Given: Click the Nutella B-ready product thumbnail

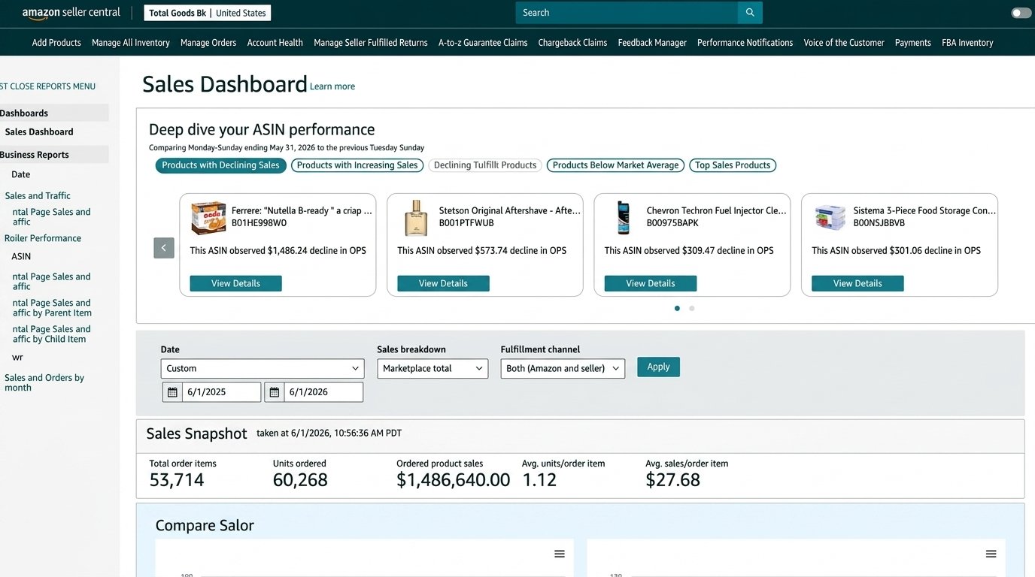Looking at the screenshot, I should [208, 218].
